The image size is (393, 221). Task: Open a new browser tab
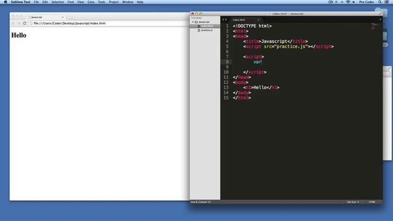(69, 17)
